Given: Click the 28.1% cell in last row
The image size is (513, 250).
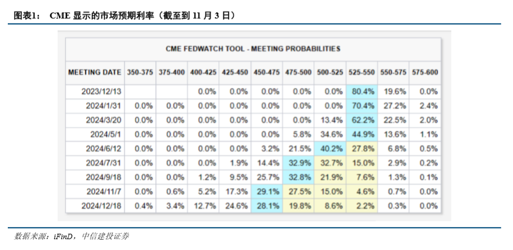Looking at the screenshot, I should pyautogui.click(x=266, y=206).
